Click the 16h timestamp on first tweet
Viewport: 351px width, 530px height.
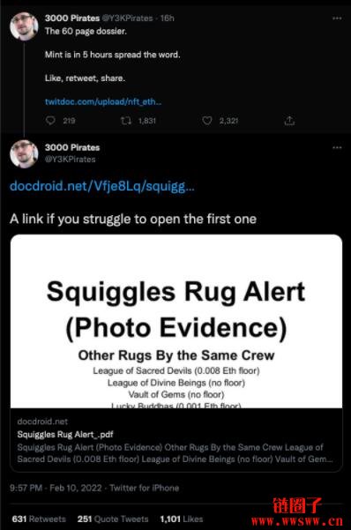pyautogui.click(x=167, y=18)
